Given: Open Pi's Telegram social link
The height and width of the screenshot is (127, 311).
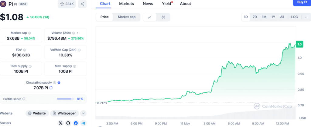Looking at the screenshot, I should (84, 123).
